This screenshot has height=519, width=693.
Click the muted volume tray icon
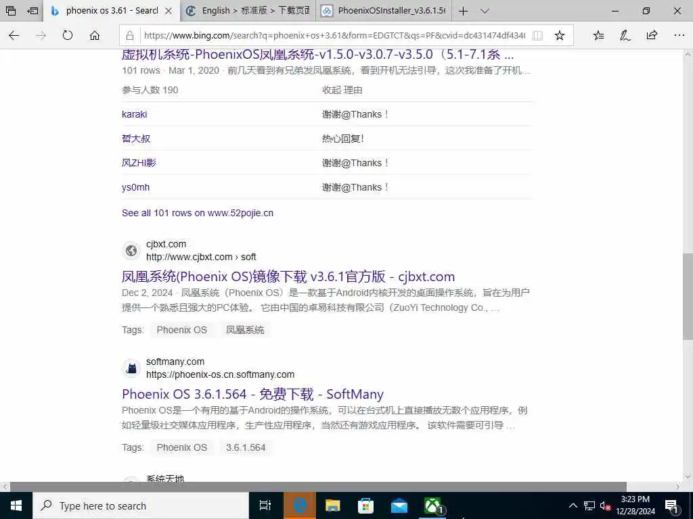(x=606, y=505)
